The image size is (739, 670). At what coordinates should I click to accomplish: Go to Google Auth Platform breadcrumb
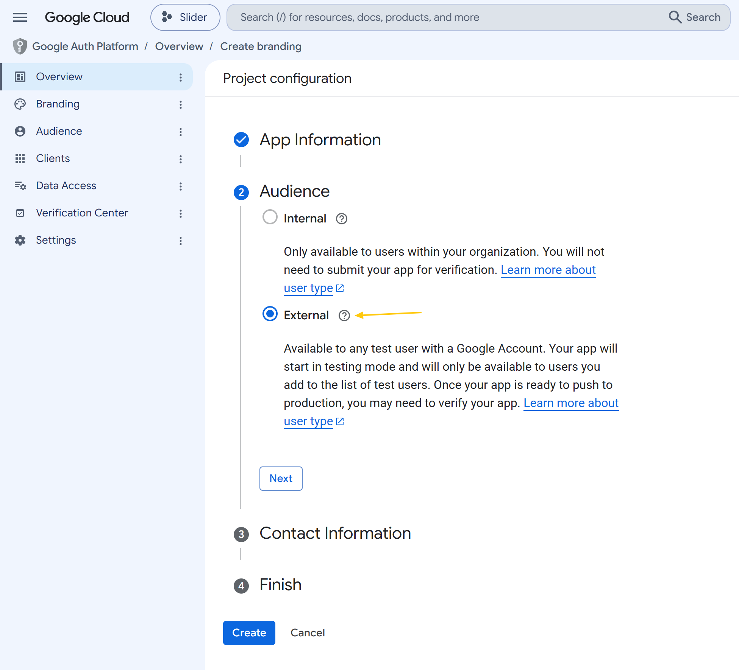point(85,47)
